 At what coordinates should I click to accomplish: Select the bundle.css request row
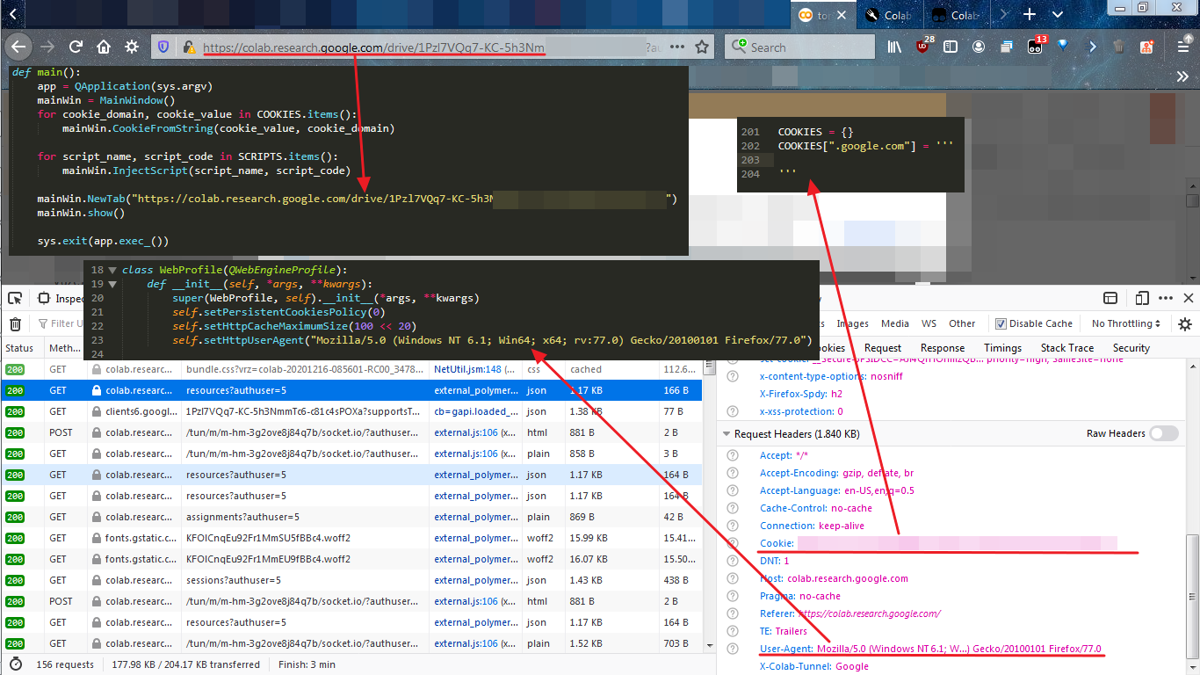pyautogui.click(x=351, y=369)
